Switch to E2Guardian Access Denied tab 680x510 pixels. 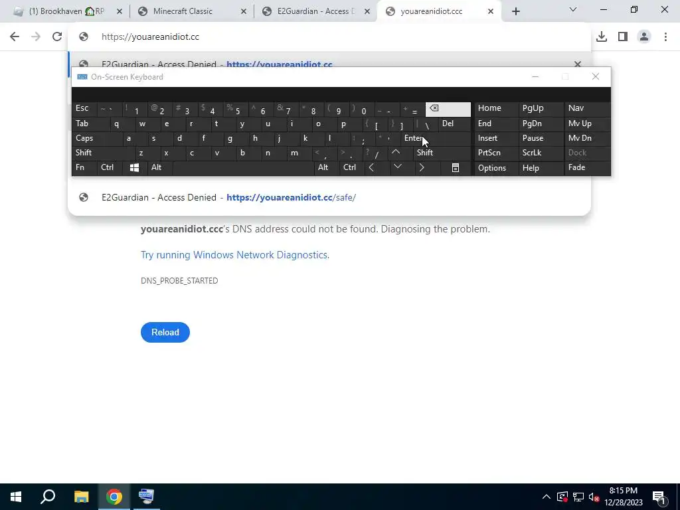pyautogui.click(x=315, y=11)
